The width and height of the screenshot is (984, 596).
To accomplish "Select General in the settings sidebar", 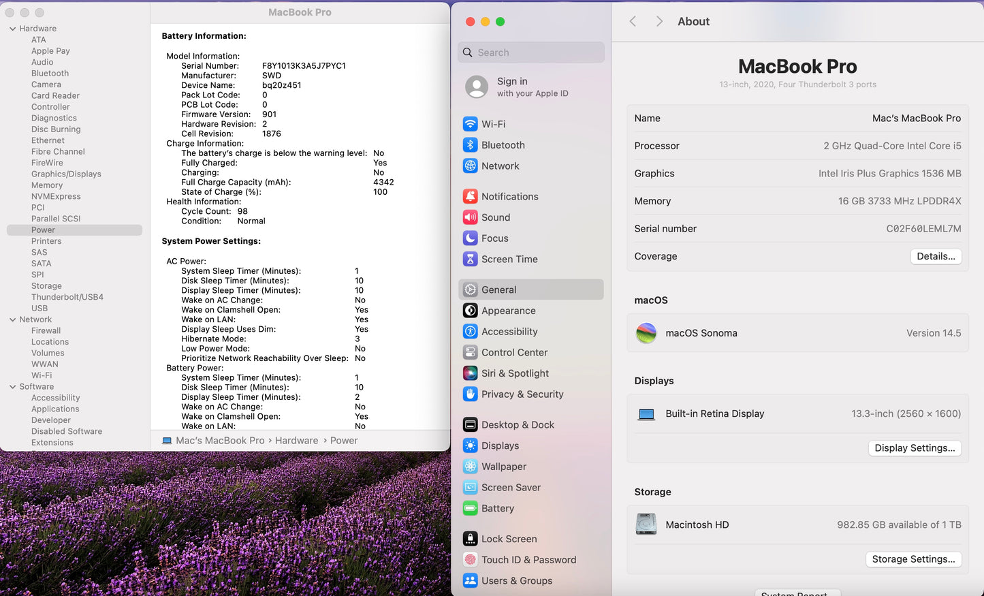I will (498, 289).
